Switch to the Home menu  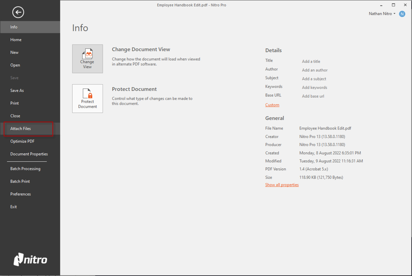16,40
